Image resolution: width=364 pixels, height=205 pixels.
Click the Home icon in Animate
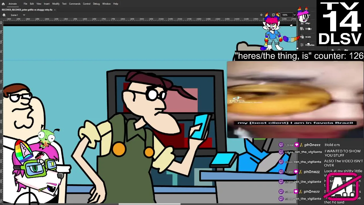click(3, 4)
